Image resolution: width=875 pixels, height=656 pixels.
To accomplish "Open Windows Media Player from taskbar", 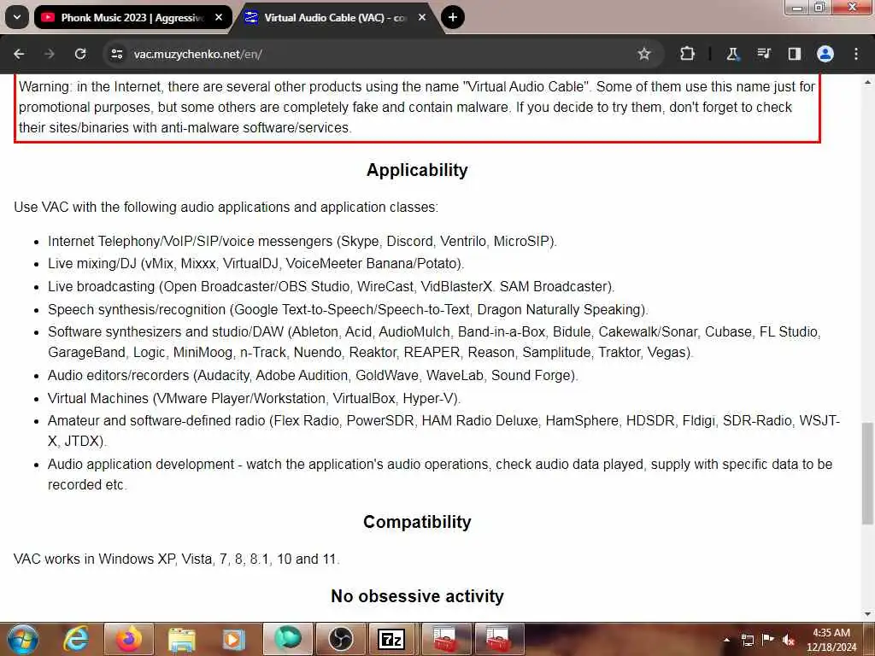I will coord(234,639).
